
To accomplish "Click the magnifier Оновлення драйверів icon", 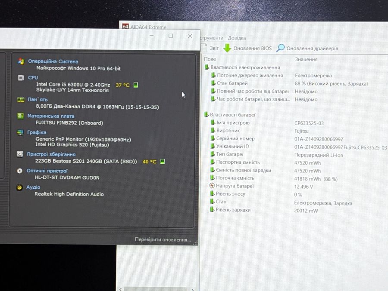I will pyautogui.click(x=280, y=48).
